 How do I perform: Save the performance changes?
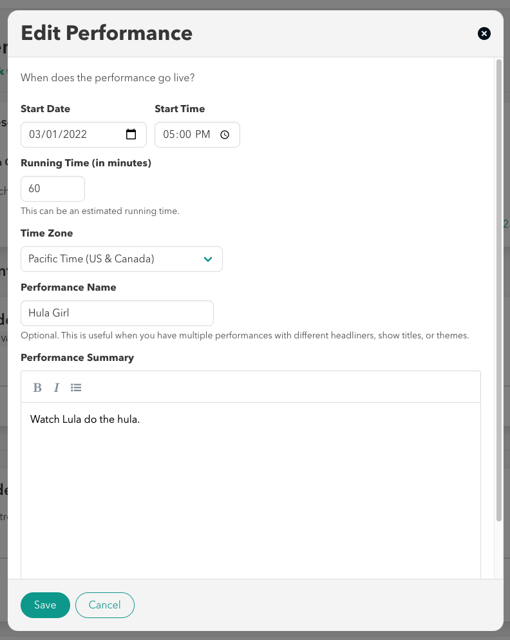click(45, 605)
